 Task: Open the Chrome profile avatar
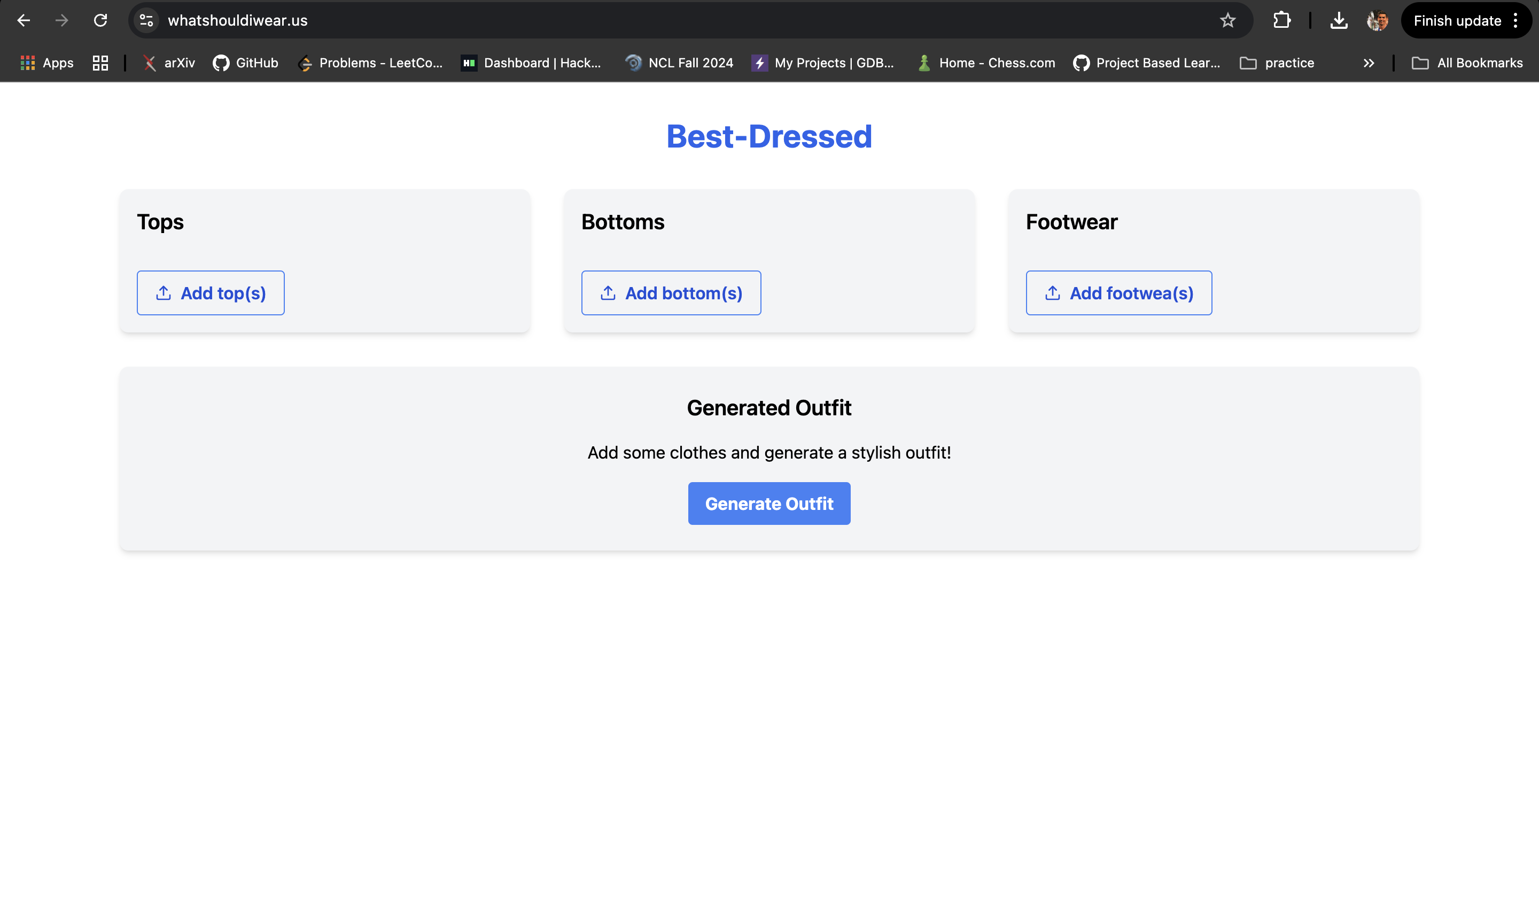click(x=1377, y=20)
